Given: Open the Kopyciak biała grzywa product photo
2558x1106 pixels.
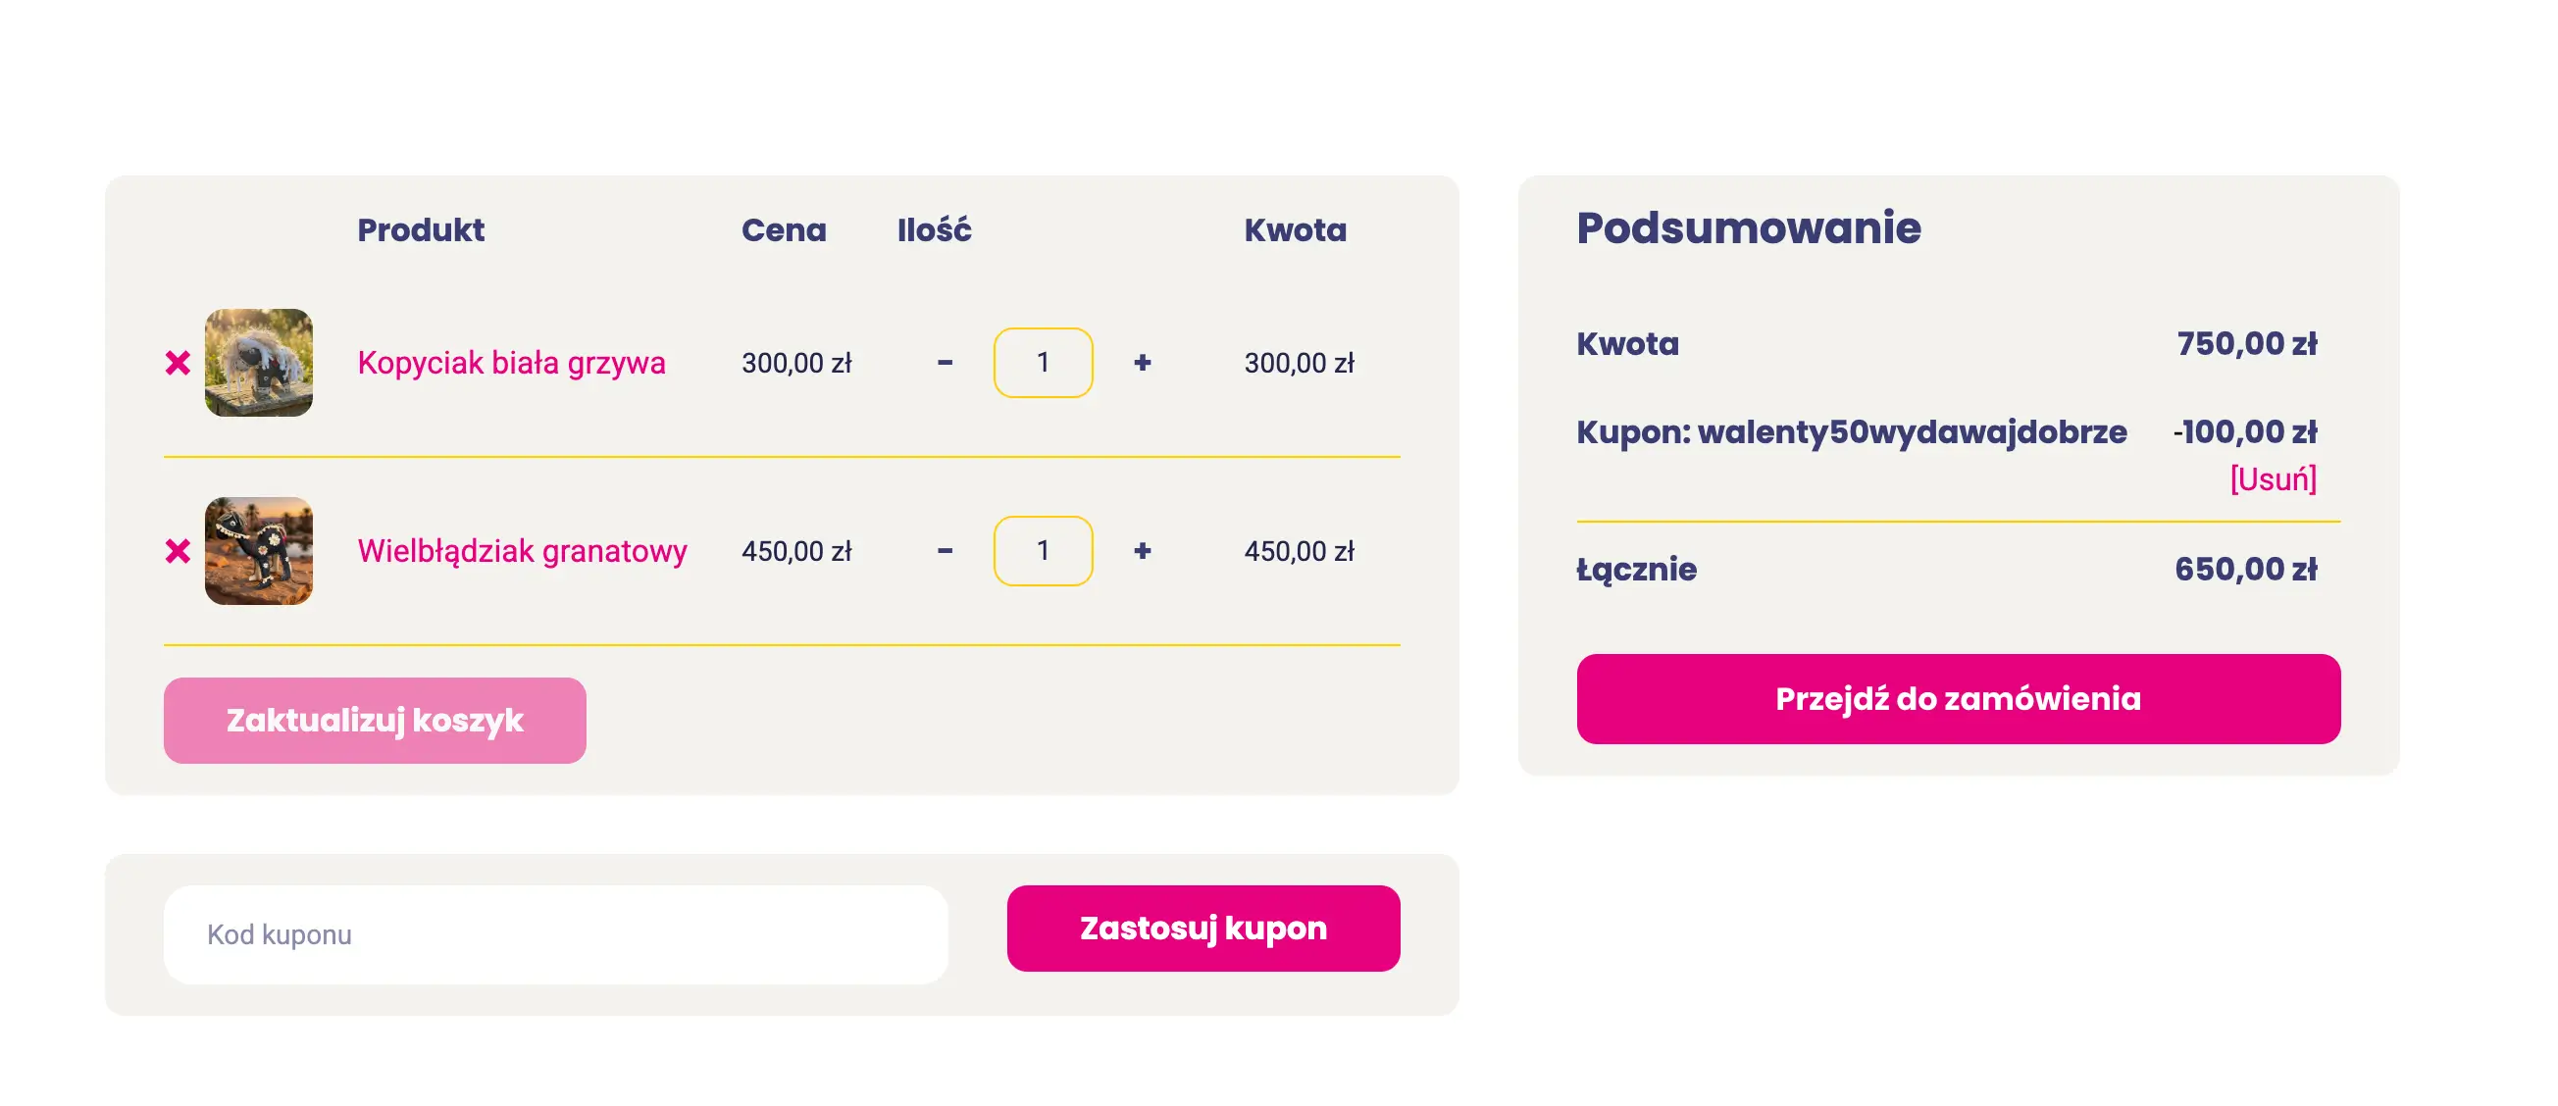Looking at the screenshot, I should [x=258, y=363].
